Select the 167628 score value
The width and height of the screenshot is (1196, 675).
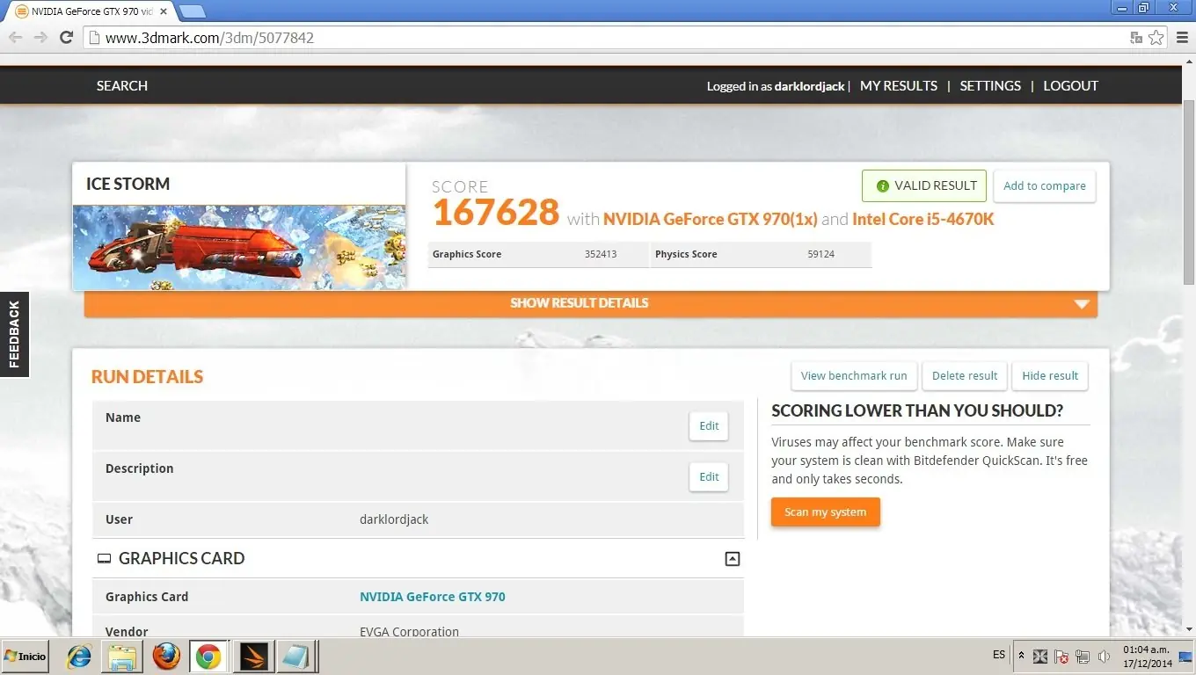click(x=496, y=213)
